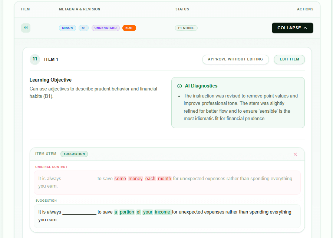Click the B1 level badge
This screenshot has height=238, width=333.
[x=83, y=28]
